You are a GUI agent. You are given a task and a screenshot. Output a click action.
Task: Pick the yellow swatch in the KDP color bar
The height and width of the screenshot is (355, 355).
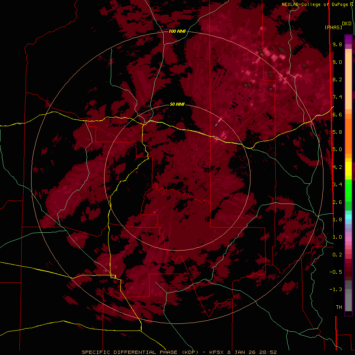(x=348, y=169)
